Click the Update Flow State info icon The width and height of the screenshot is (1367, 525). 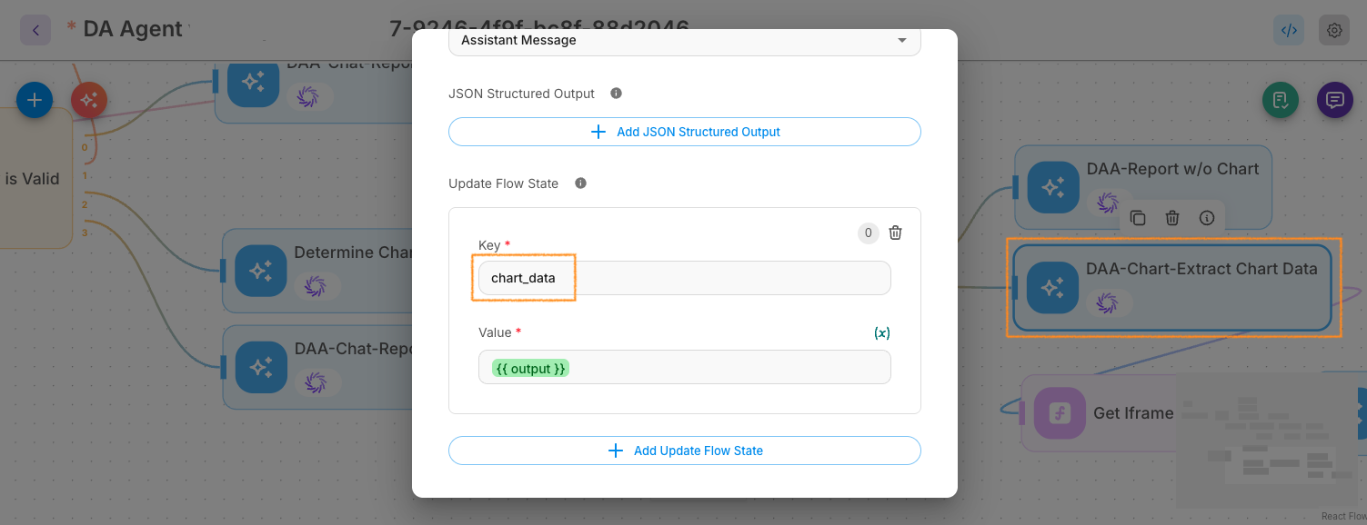click(x=580, y=183)
